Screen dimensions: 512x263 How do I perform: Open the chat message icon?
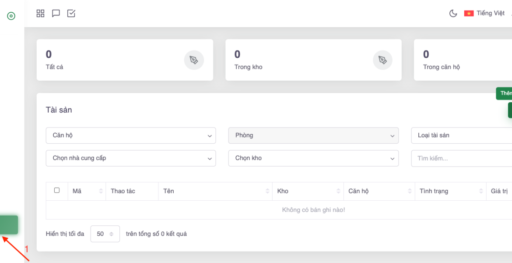[56, 14]
